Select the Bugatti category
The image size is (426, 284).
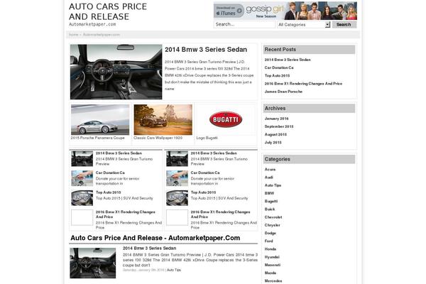click(271, 202)
